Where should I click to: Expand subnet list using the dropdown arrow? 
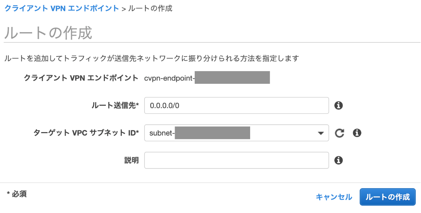(320, 133)
